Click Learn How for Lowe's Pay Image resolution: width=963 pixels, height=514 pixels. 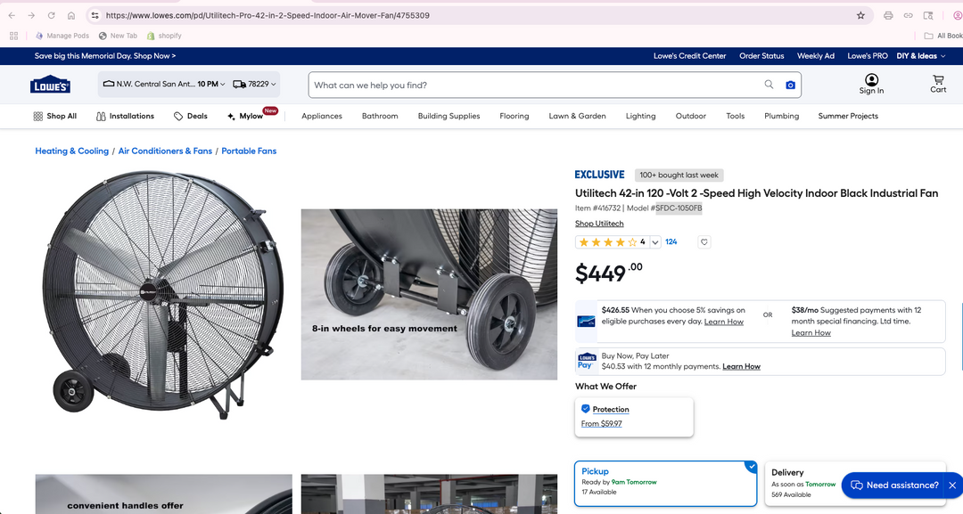(x=741, y=366)
